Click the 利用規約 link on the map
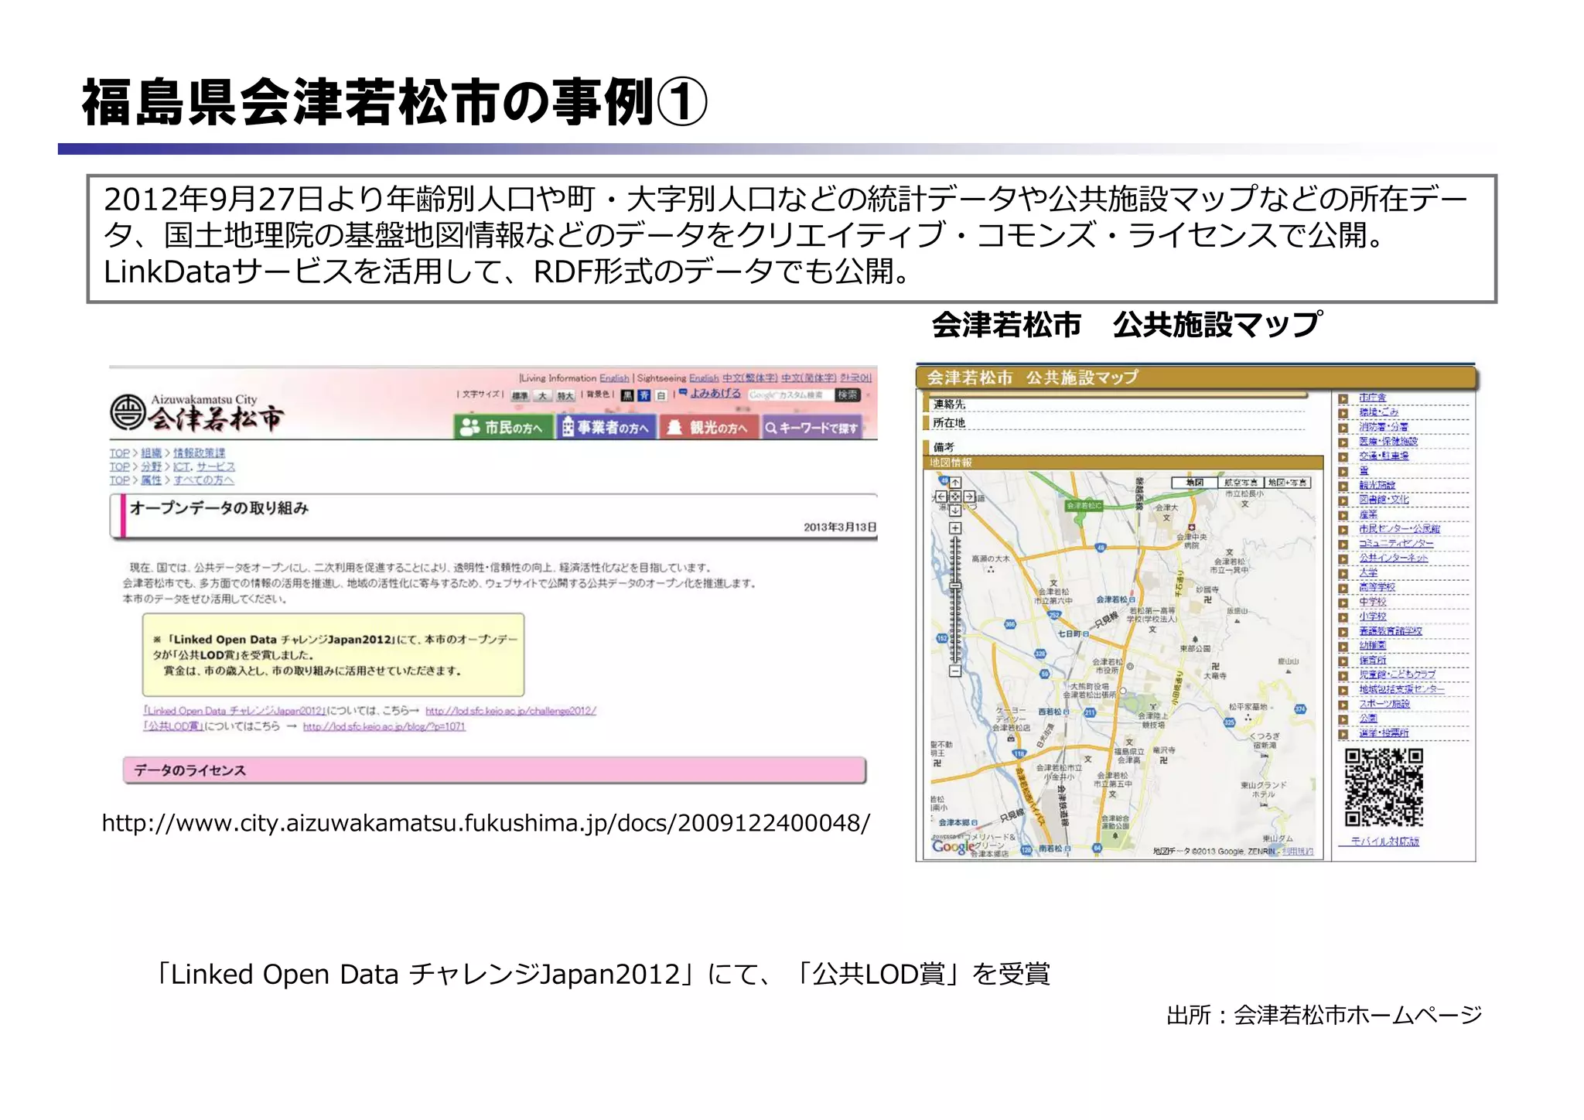 click(1297, 852)
